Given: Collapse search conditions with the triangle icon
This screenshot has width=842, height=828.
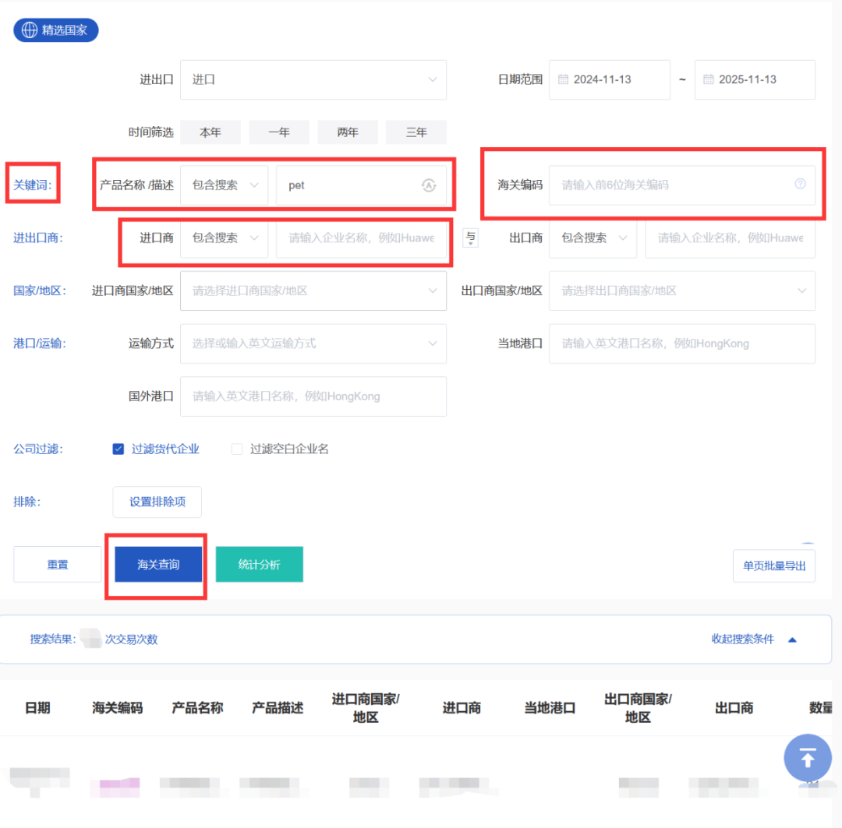Looking at the screenshot, I should pos(792,639).
